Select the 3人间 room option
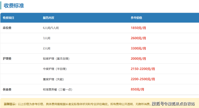This screenshot has width=199, height=108. tap(47, 38)
